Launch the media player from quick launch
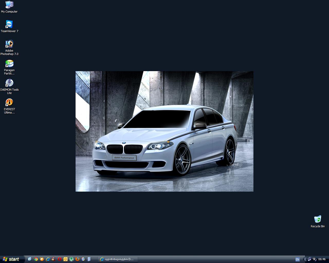The height and width of the screenshot is (263, 329). coord(83,259)
